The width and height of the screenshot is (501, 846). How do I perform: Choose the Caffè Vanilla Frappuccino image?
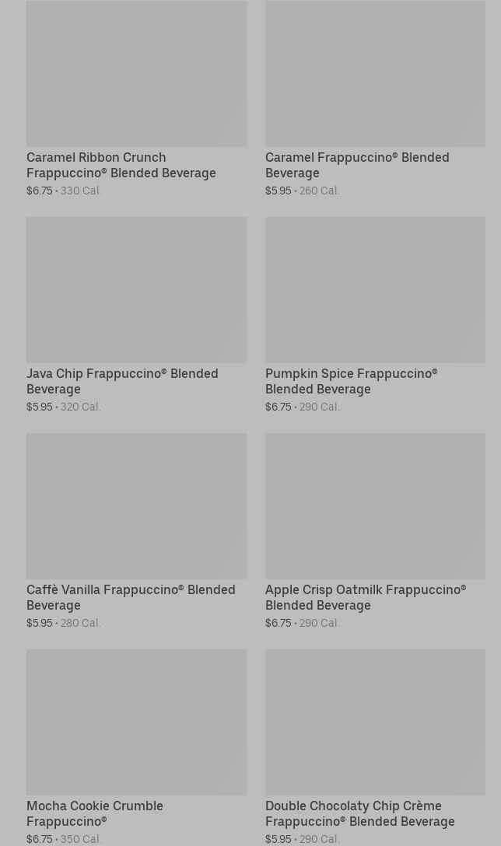[x=136, y=505]
